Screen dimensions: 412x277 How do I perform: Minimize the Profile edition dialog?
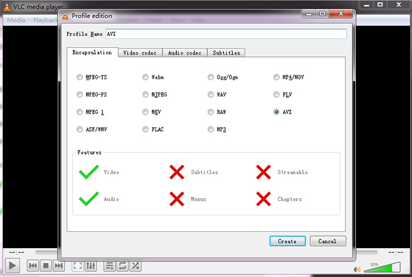309,14
